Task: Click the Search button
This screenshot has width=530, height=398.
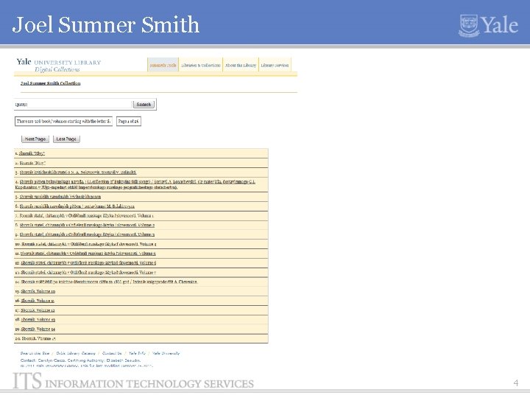Action: click(x=144, y=104)
